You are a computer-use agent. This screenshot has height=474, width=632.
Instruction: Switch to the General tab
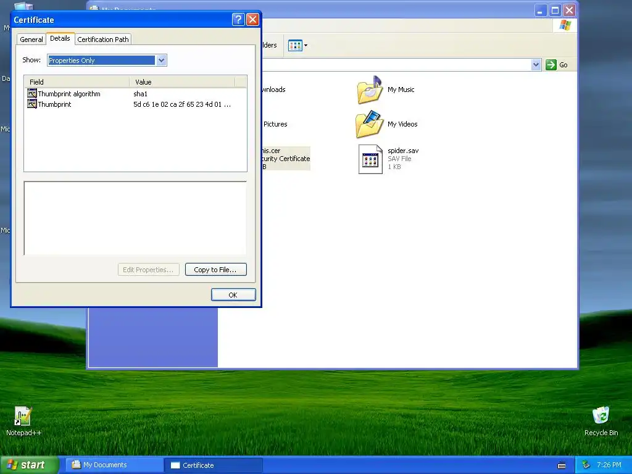pyautogui.click(x=31, y=39)
